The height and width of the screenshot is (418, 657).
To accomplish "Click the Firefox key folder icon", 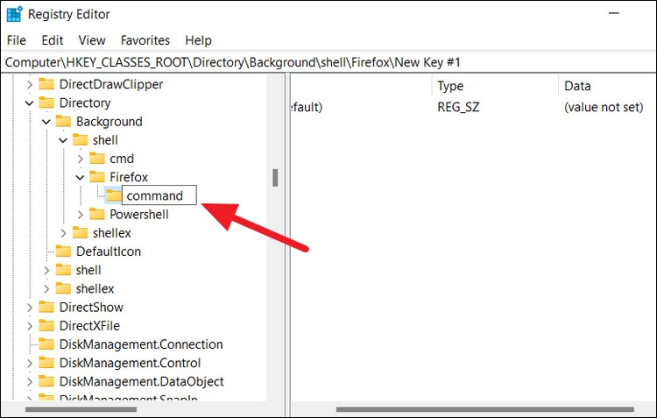I will click(x=97, y=177).
